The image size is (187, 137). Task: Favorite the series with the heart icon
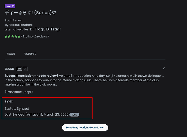[54, 13]
